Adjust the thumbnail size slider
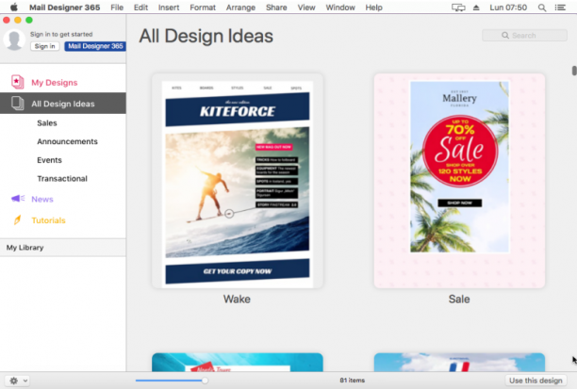 [172, 381]
